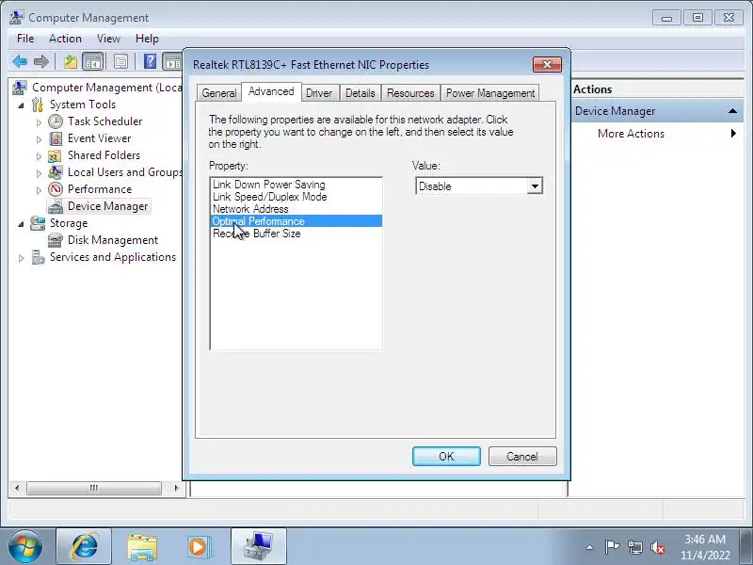Select the Task Scheduler clock icon
Screen dimensions: 753x565
pyautogui.click(x=56, y=121)
